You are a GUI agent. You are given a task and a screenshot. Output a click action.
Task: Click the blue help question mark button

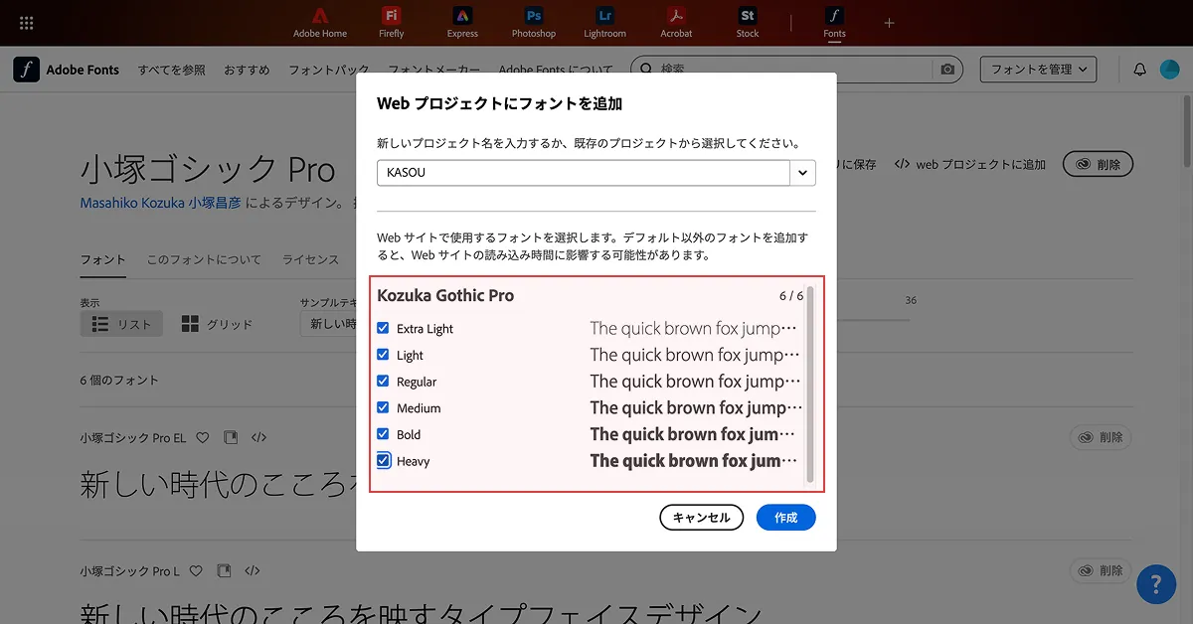click(1156, 583)
